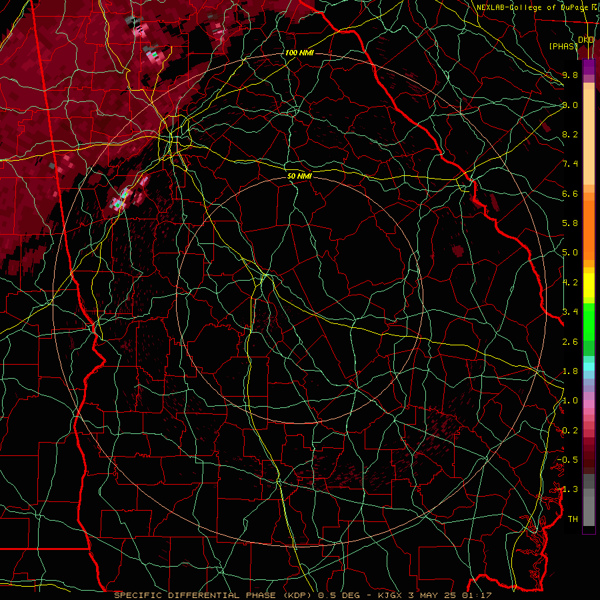The width and height of the screenshot is (600, 600).
Task: Click the 7.4 scale value
Action: (570, 164)
